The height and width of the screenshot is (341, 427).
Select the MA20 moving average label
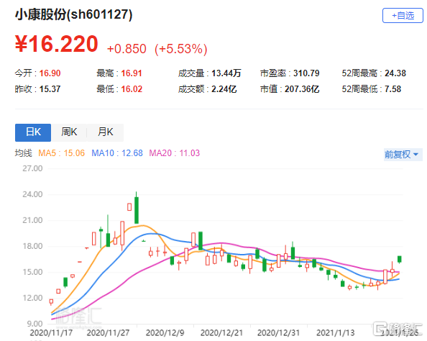point(175,153)
